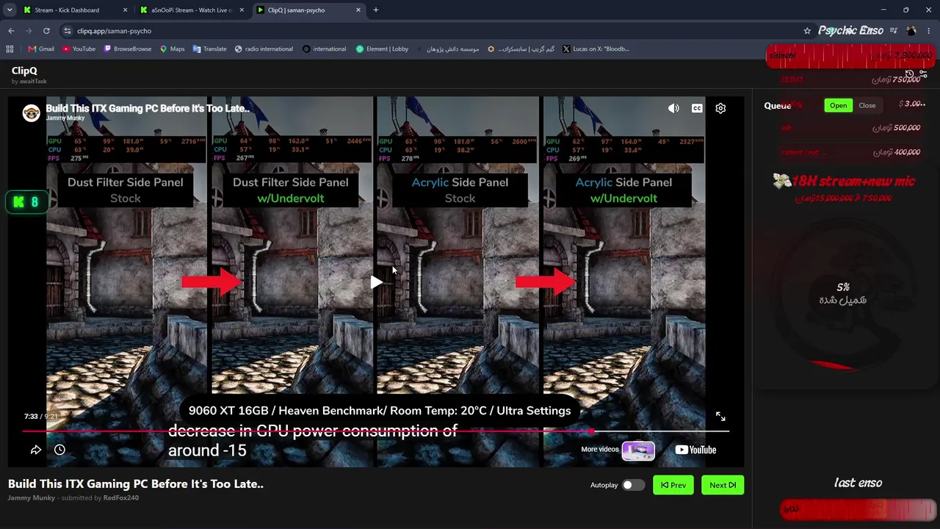Play the paused YouTube video
This screenshot has width=940, height=529.
(x=376, y=282)
